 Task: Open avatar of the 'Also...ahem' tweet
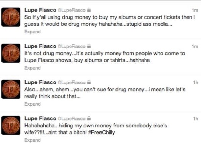(x=11, y=89)
